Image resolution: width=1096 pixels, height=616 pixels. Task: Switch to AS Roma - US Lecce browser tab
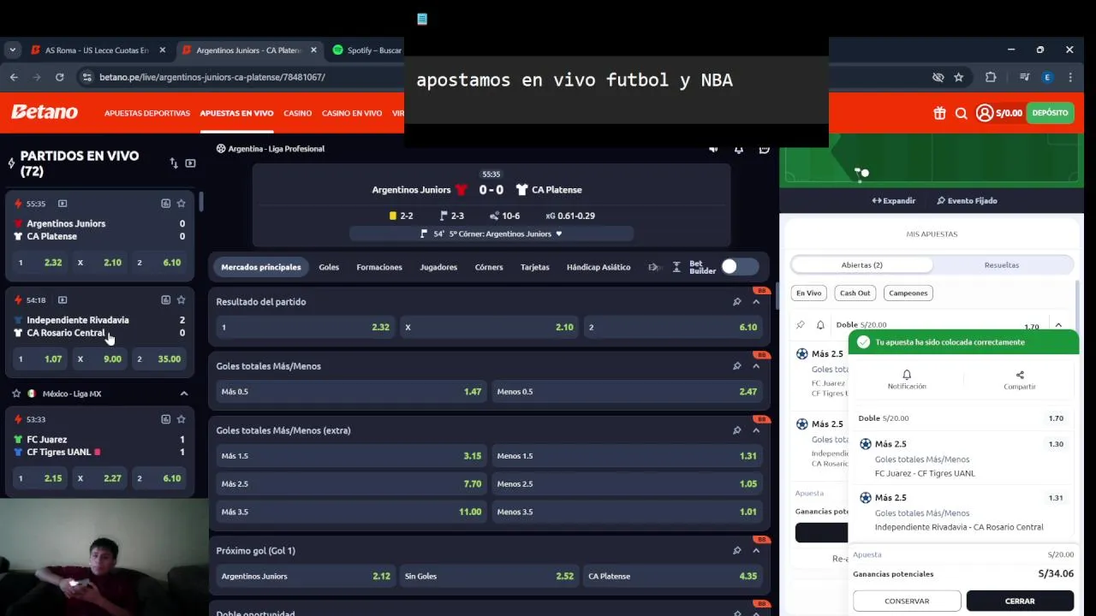click(x=97, y=50)
